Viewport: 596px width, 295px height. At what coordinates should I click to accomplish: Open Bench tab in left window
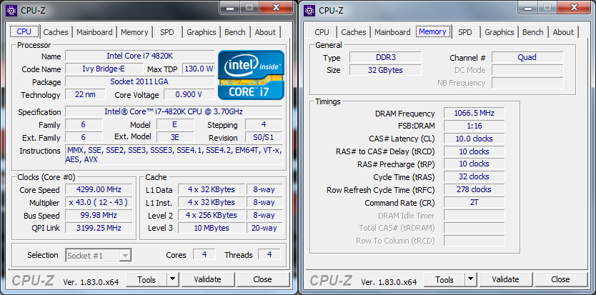click(235, 32)
